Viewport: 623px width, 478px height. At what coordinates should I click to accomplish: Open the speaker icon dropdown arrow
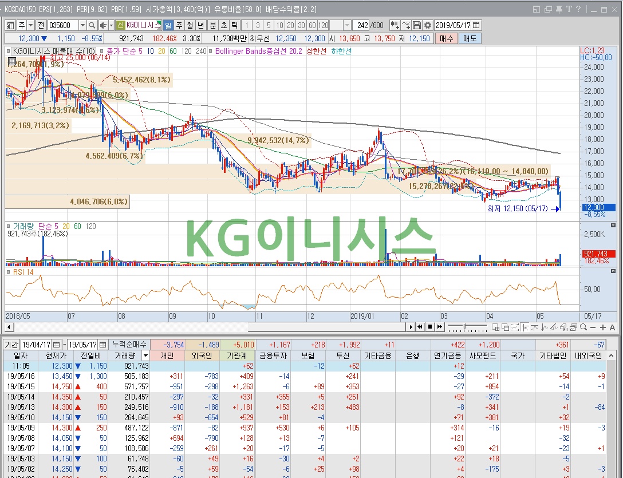pos(111,25)
